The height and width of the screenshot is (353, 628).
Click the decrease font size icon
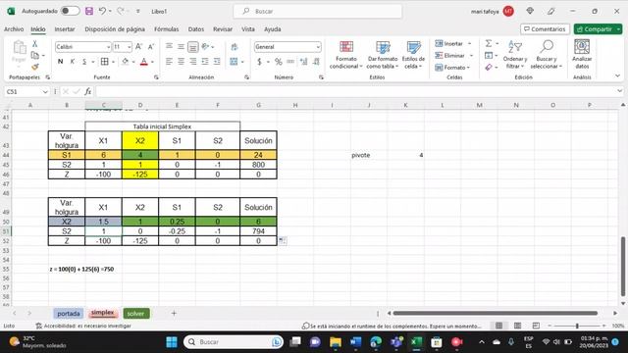[151, 47]
